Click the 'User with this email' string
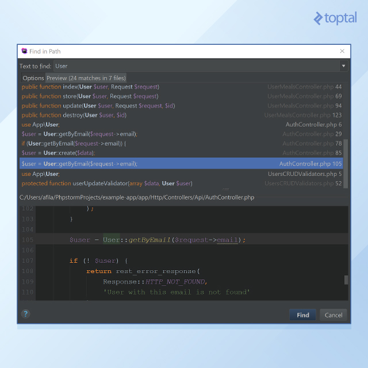368x368 pixels. tap(177, 292)
